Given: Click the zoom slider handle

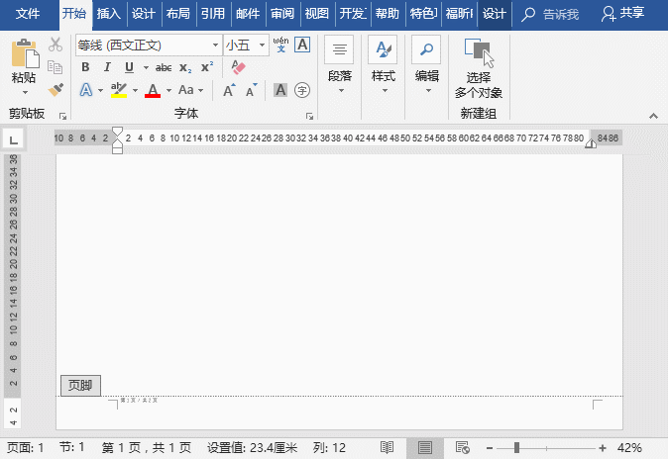Looking at the screenshot, I should (516, 447).
